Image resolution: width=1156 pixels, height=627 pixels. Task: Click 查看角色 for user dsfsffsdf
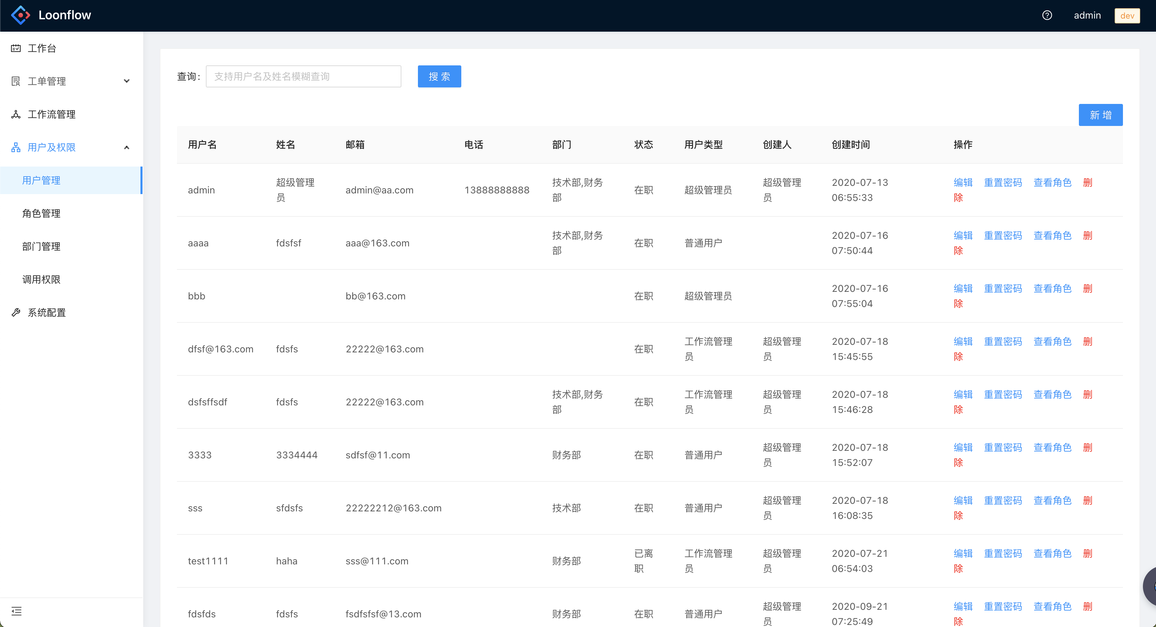tap(1052, 394)
